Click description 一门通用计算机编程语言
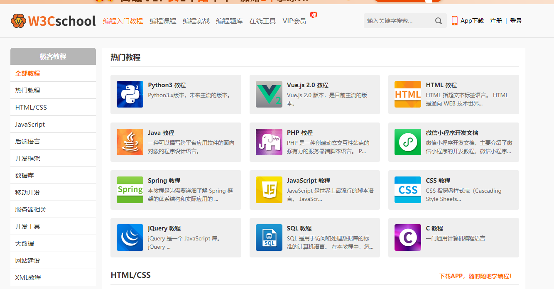The image size is (554, 289). (x=456, y=238)
